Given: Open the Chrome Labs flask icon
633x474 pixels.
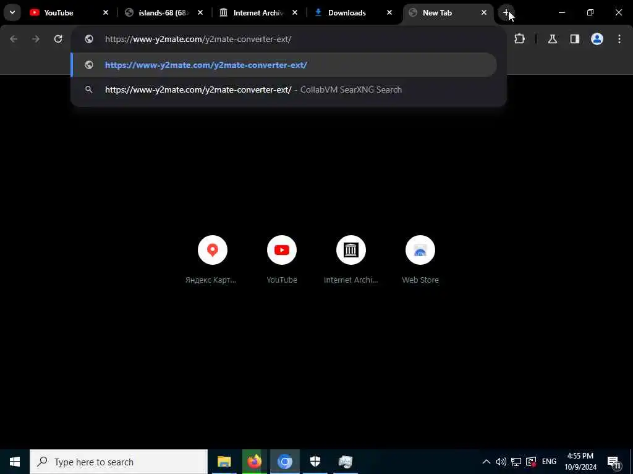Looking at the screenshot, I should coord(552,39).
